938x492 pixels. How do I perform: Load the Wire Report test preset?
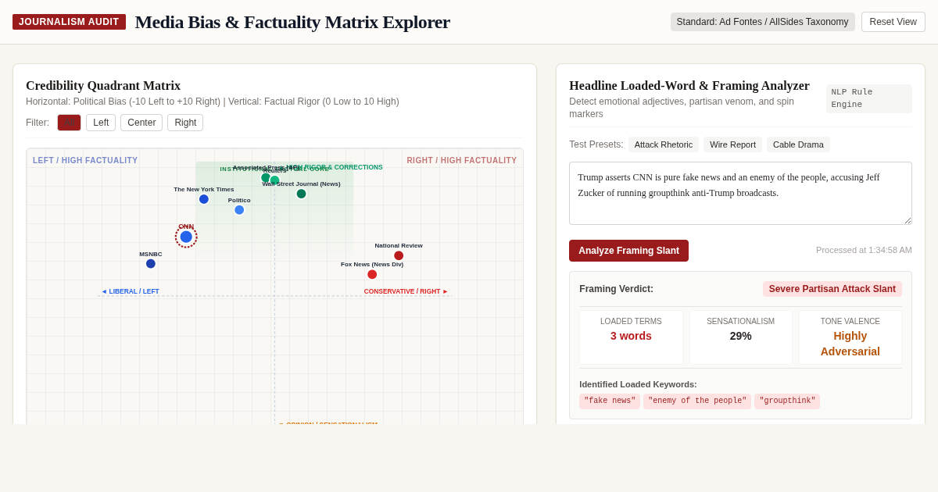[732, 144]
